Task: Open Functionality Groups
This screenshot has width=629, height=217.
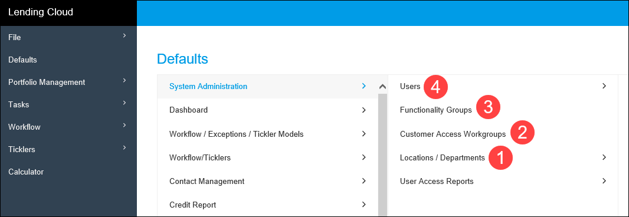Action: click(x=435, y=110)
